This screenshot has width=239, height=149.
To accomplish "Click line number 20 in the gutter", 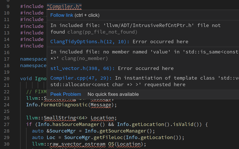I will [x=7, y=78].
